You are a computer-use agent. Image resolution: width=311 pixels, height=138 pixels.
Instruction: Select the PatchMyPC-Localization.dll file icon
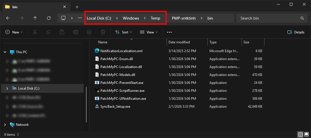point(97,67)
